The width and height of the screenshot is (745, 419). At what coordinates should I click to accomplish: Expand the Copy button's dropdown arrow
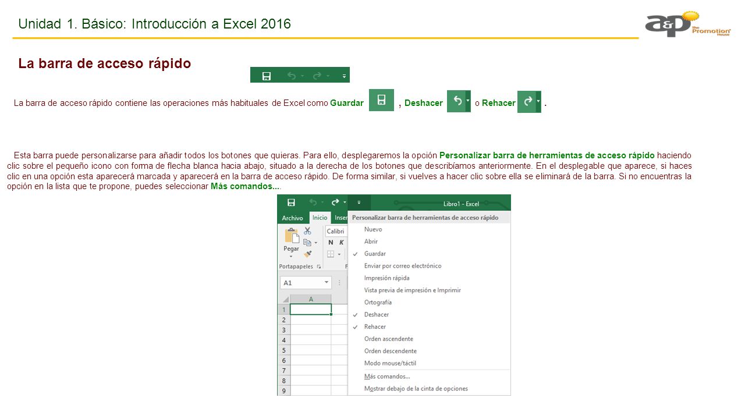coord(316,243)
